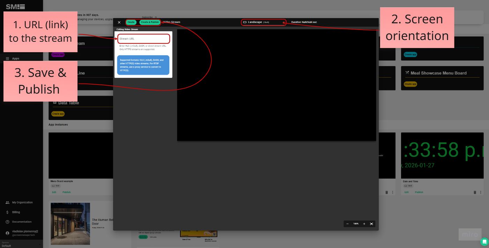
Task: Open the three-dot menu on the Date and Time instance
Action: 481,192
